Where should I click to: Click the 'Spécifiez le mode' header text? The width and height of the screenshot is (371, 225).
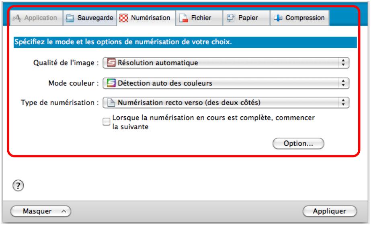123,42
